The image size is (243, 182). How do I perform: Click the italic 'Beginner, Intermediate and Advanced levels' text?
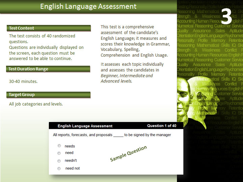coord(126,78)
